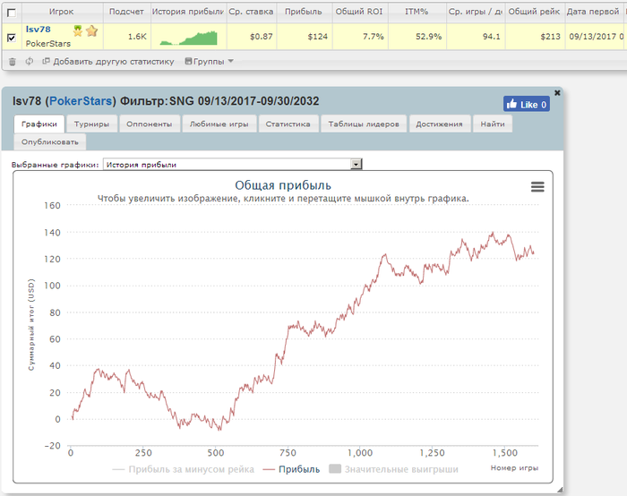Sort by the Дата первой column header
Screen dimensions: 627x496
pyautogui.click(x=593, y=12)
